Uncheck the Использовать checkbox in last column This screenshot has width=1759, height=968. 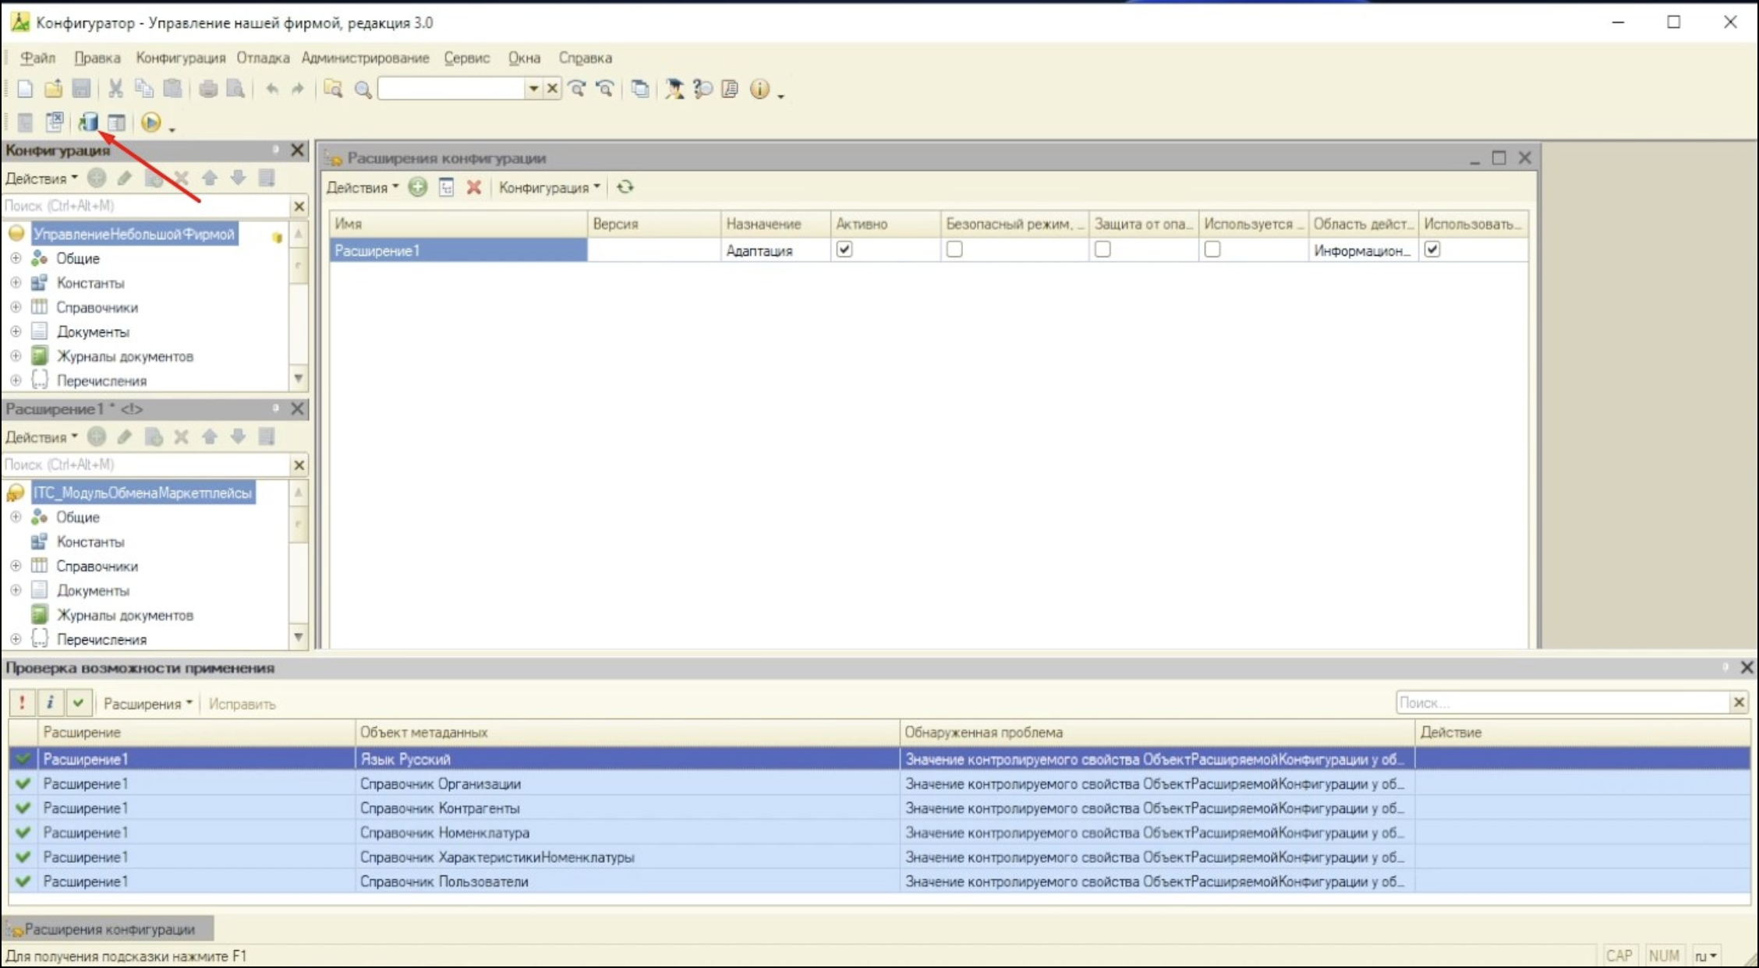1432,249
